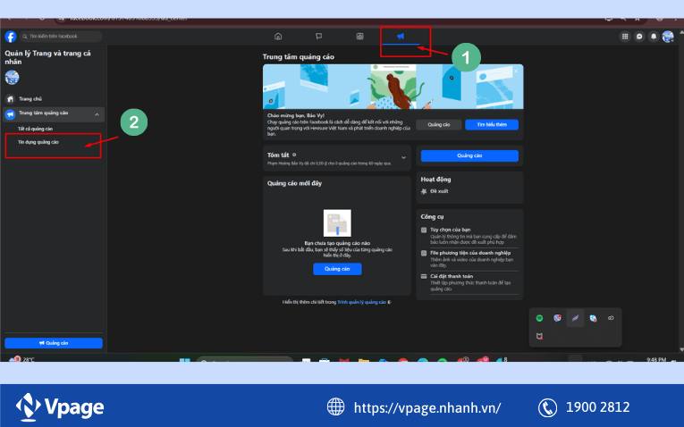Expand the Tóm tắt summary chevron

[403, 158]
